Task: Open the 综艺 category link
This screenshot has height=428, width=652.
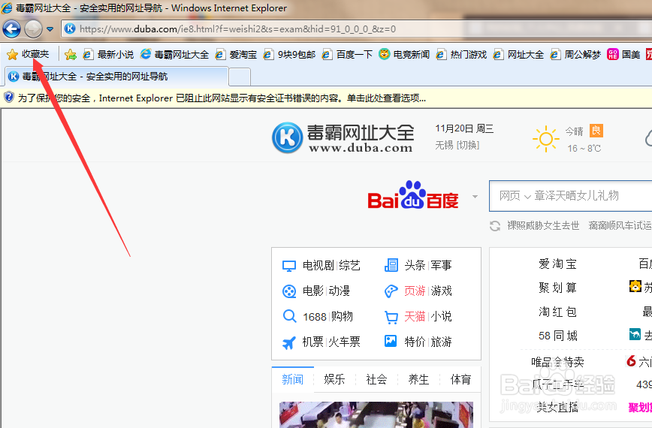Action: click(x=350, y=265)
